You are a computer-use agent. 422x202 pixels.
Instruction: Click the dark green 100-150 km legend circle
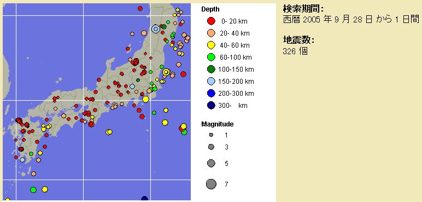click(x=211, y=70)
